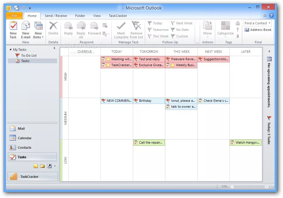Set Low Importance down-arrow icon

[238, 36]
